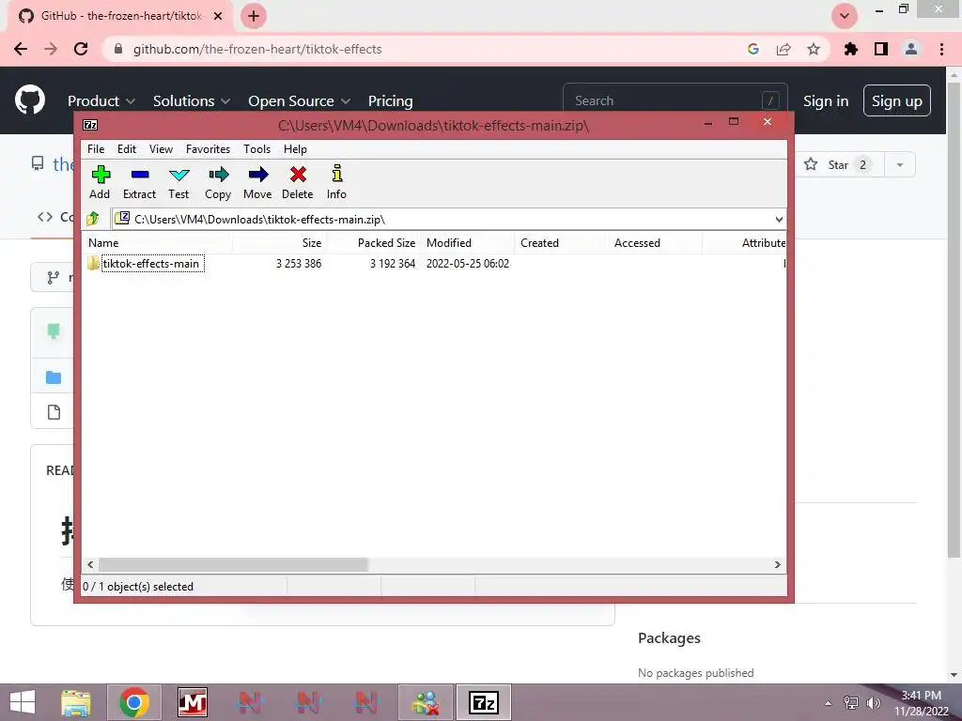
Task: Select the tiktok-effects-main folder
Action: [x=151, y=264]
